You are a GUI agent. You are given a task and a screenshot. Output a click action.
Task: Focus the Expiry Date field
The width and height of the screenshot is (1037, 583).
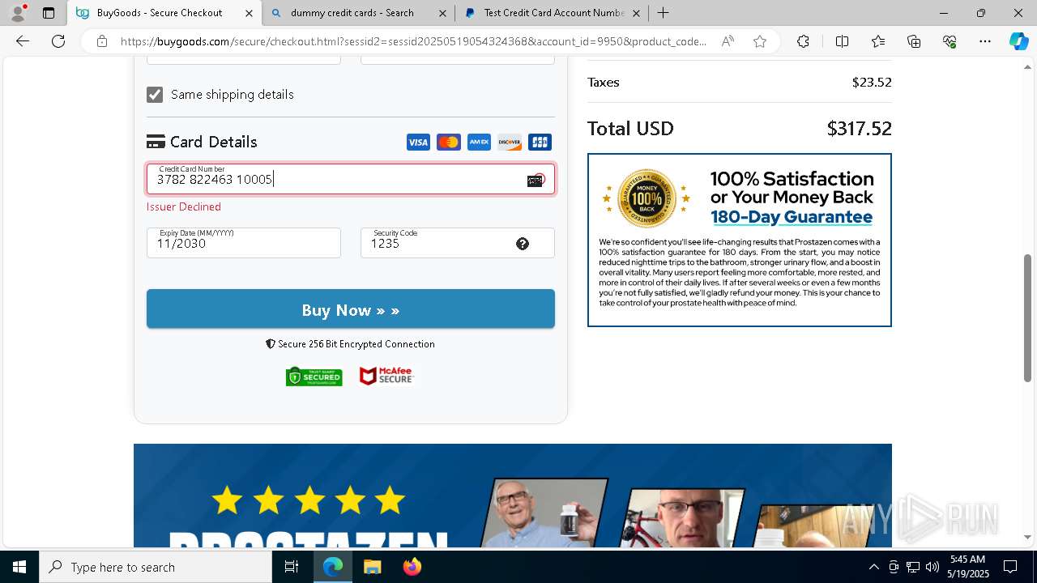coord(244,243)
